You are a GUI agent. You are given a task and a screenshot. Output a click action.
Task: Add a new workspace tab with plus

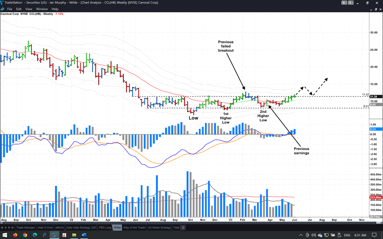pos(183,228)
